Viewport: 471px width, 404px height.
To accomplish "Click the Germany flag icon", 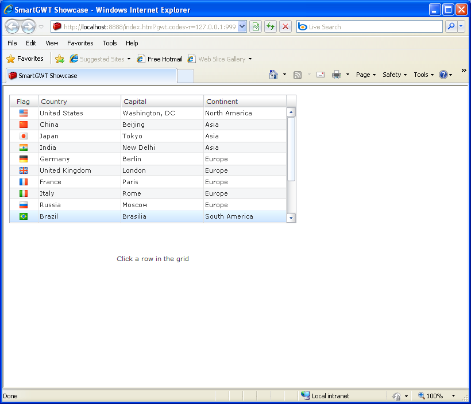I will tap(24, 159).
